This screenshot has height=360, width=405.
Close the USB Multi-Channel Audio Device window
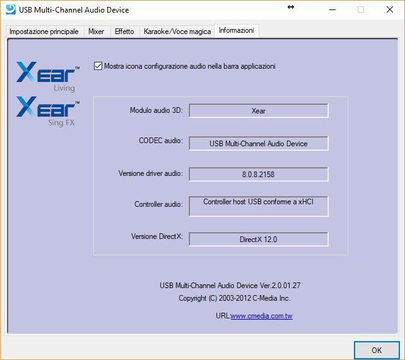tap(390, 10)
